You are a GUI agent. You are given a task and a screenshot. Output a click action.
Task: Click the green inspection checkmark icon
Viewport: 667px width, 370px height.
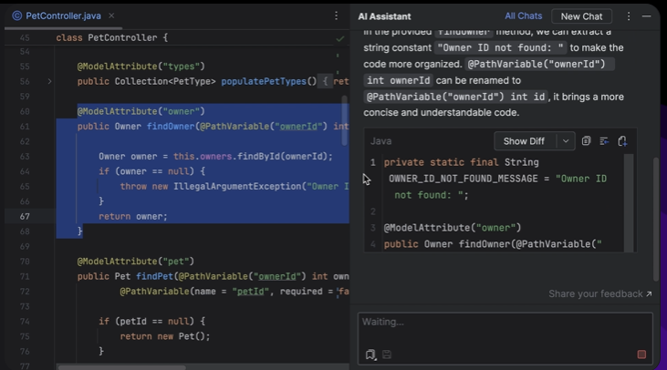(339, 39)
